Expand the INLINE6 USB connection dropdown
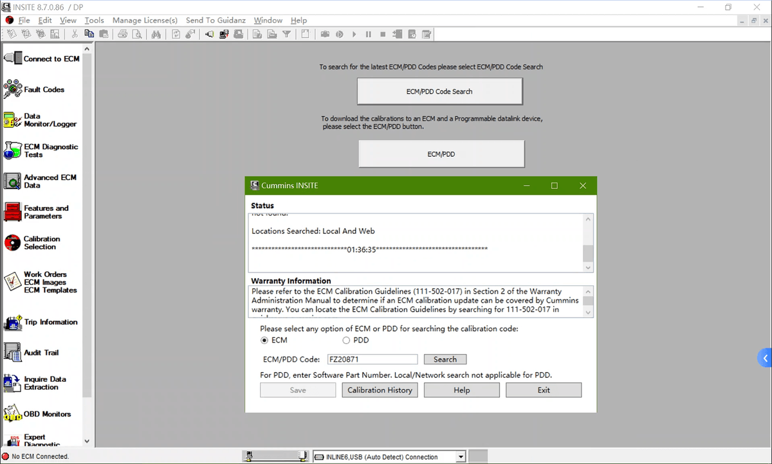The height and width of the screenshot is (464, 772). 460,457
